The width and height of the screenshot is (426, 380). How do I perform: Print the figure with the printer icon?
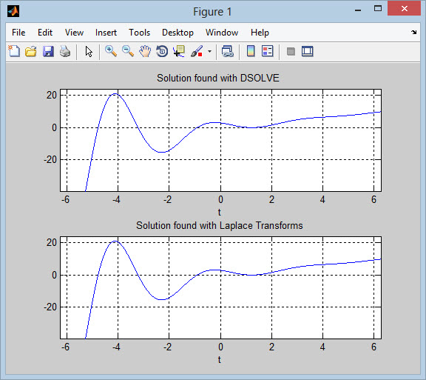click(x=65, y=51)
